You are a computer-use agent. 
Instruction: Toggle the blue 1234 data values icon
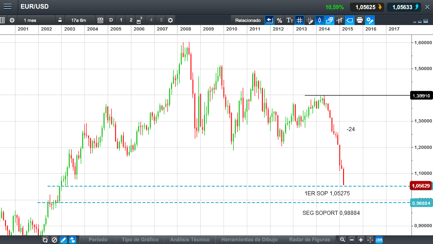(x=379, y=239)
